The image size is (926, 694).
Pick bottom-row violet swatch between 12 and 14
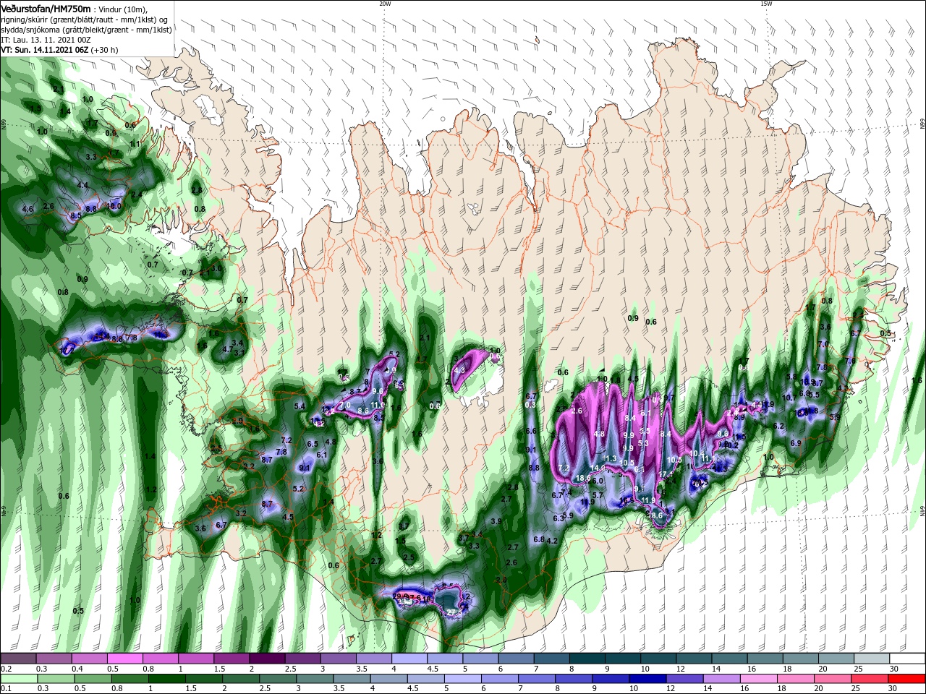[x=685, y=679]
